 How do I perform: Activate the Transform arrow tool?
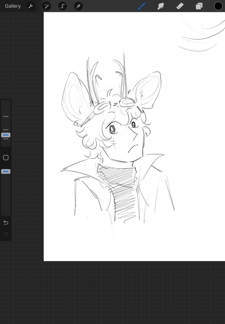[x=79, y=6]
